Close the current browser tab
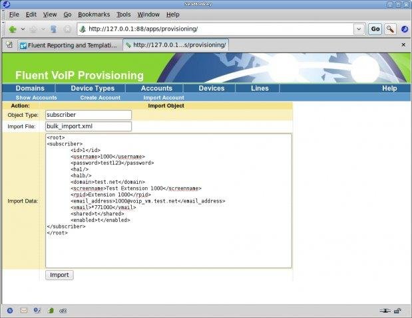This screenshot has width=412, height=318. click(403, 44)
